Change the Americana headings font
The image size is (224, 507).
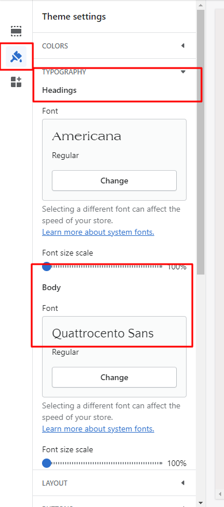point(114,181)
